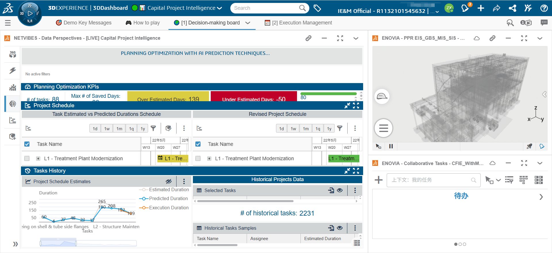Screen dimensions: 552x253
Task: Click the plus add icon in top bar
Action: [x=481, y=8]
